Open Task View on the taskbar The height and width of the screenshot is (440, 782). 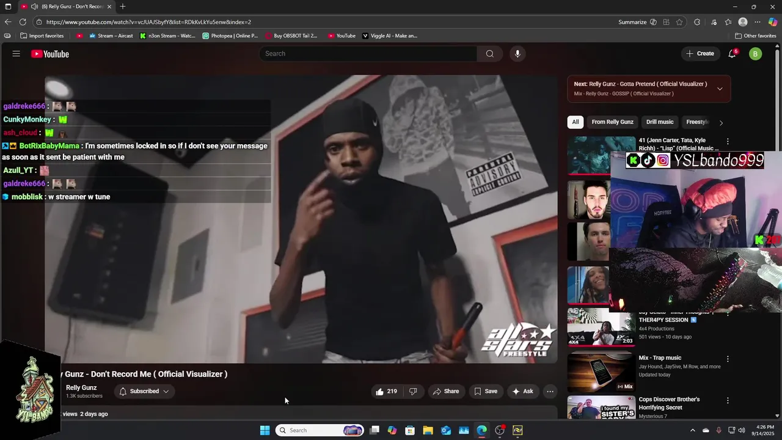(375, 430)
